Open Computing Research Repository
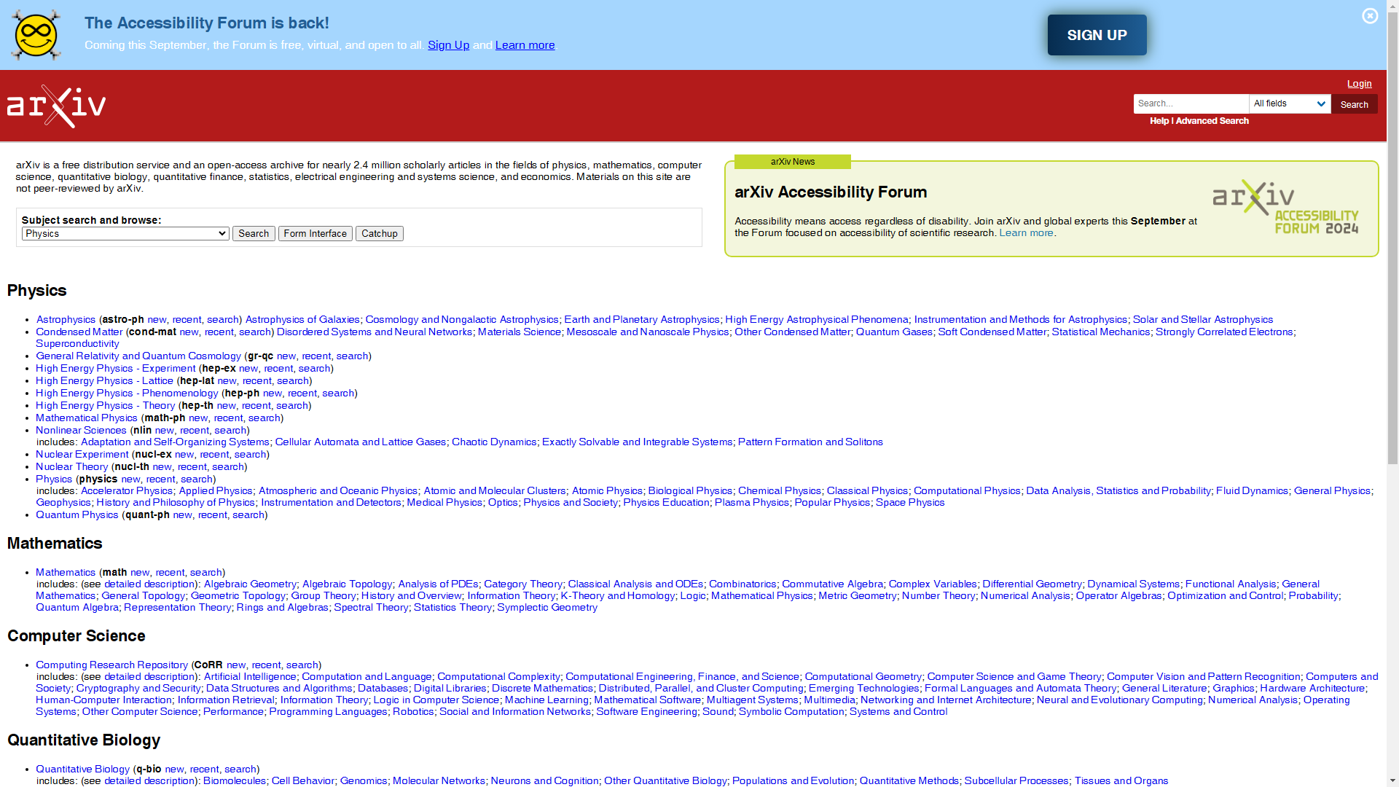The width and height of the screenshot is (1399, 787). 111,665
